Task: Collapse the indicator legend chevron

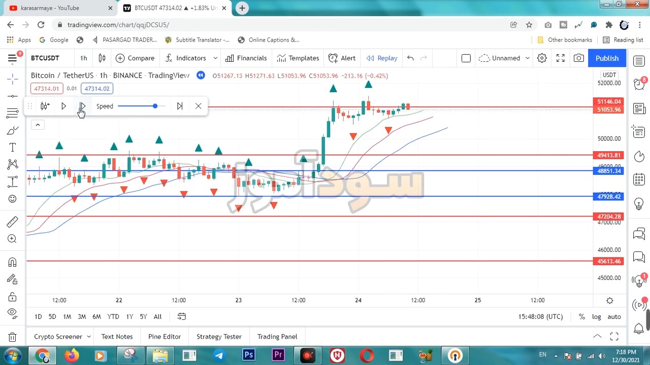Action: tap(38, 125)
